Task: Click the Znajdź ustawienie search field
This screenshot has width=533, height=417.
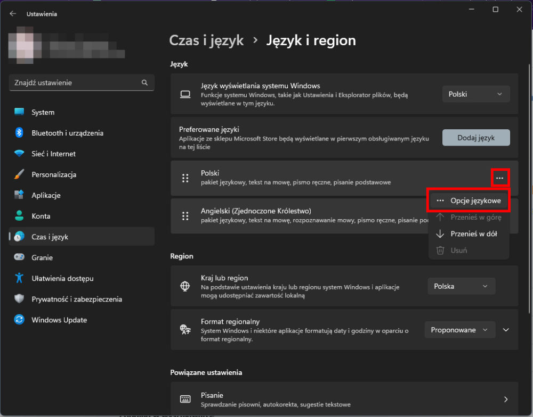Action: (82, 82)
